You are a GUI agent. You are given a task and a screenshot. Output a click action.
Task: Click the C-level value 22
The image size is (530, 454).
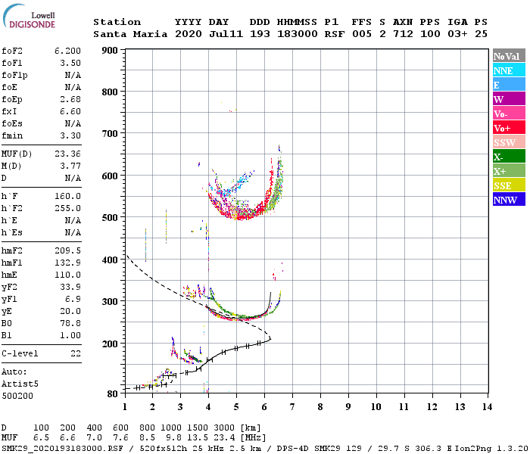pos(76,353)
